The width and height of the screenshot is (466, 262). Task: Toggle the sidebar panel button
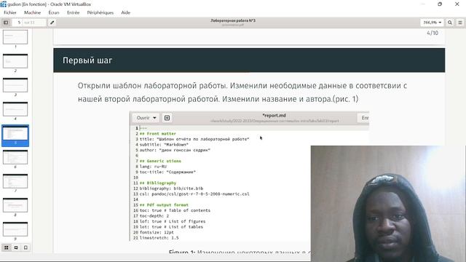pyautogui.click(x=6, y=23)
